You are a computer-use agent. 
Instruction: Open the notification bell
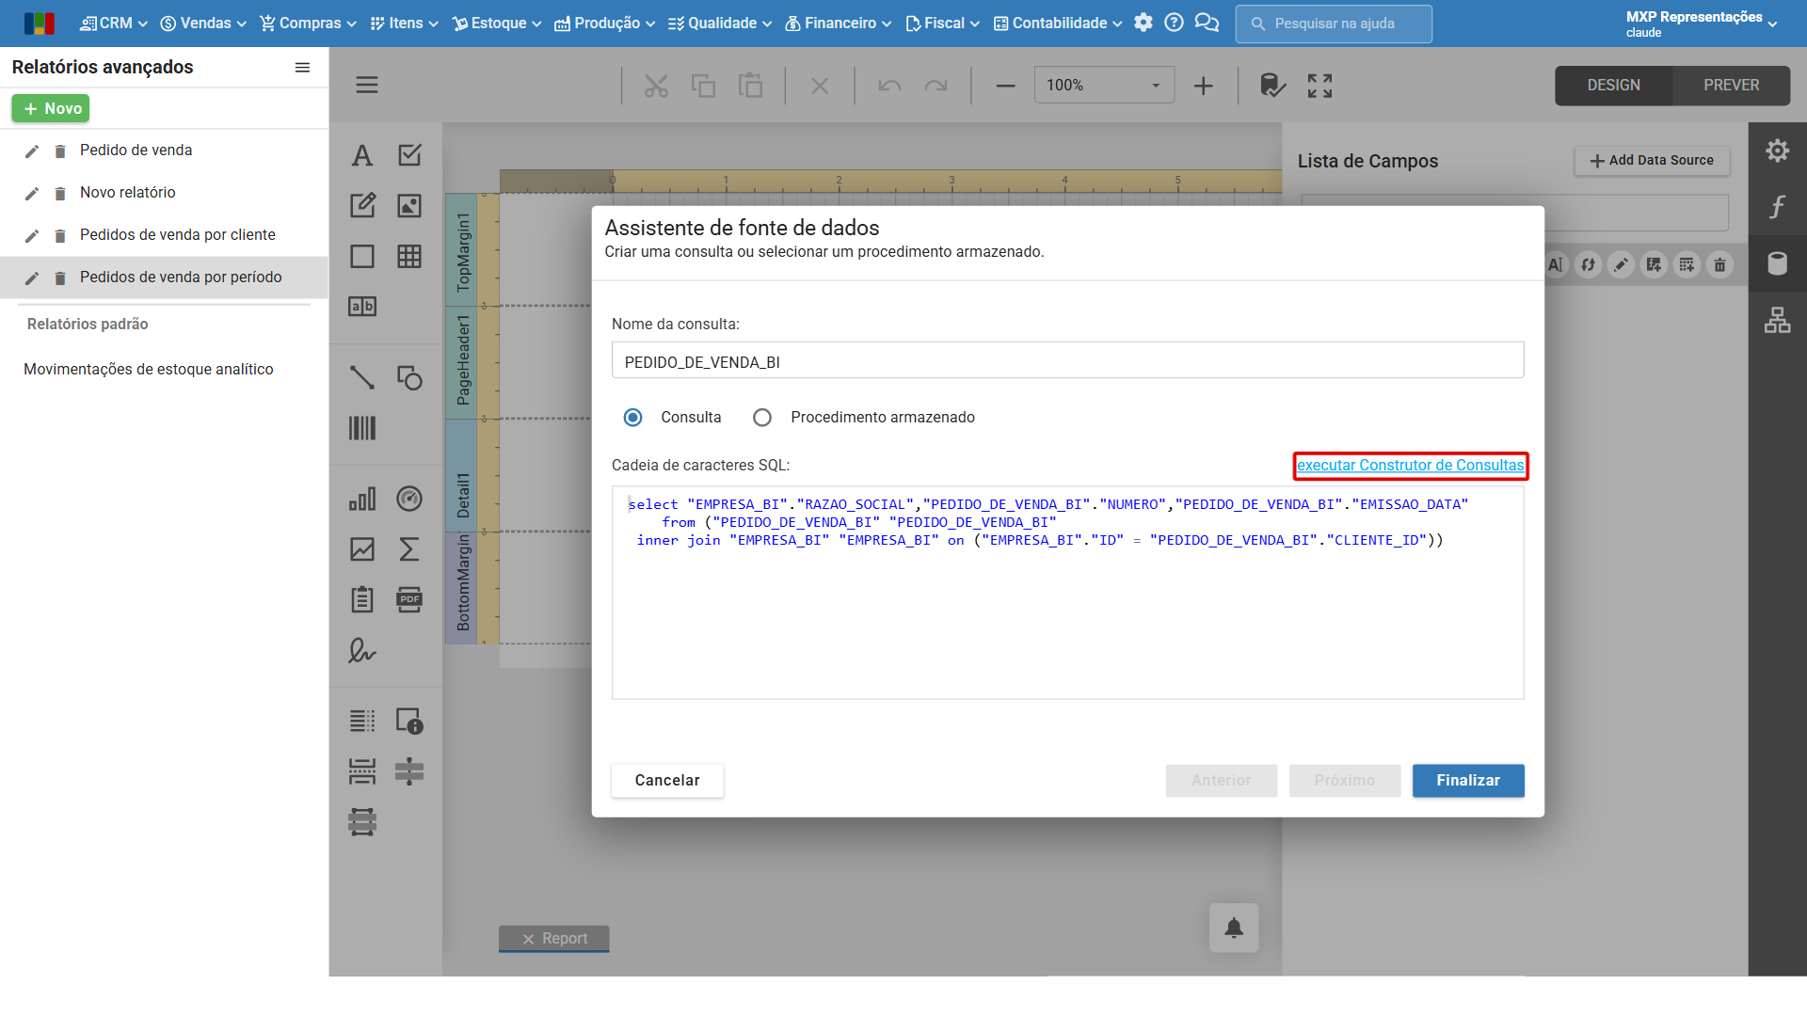[x=1234, y=929]
